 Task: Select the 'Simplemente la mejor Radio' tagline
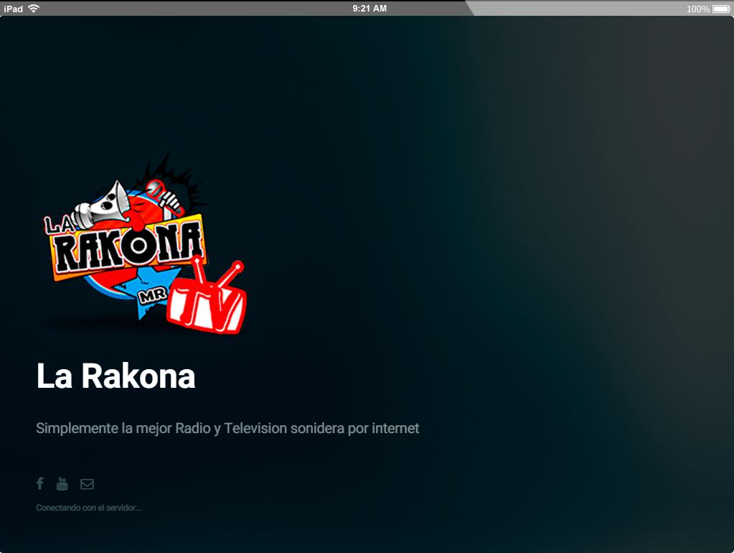coord(227,428)
